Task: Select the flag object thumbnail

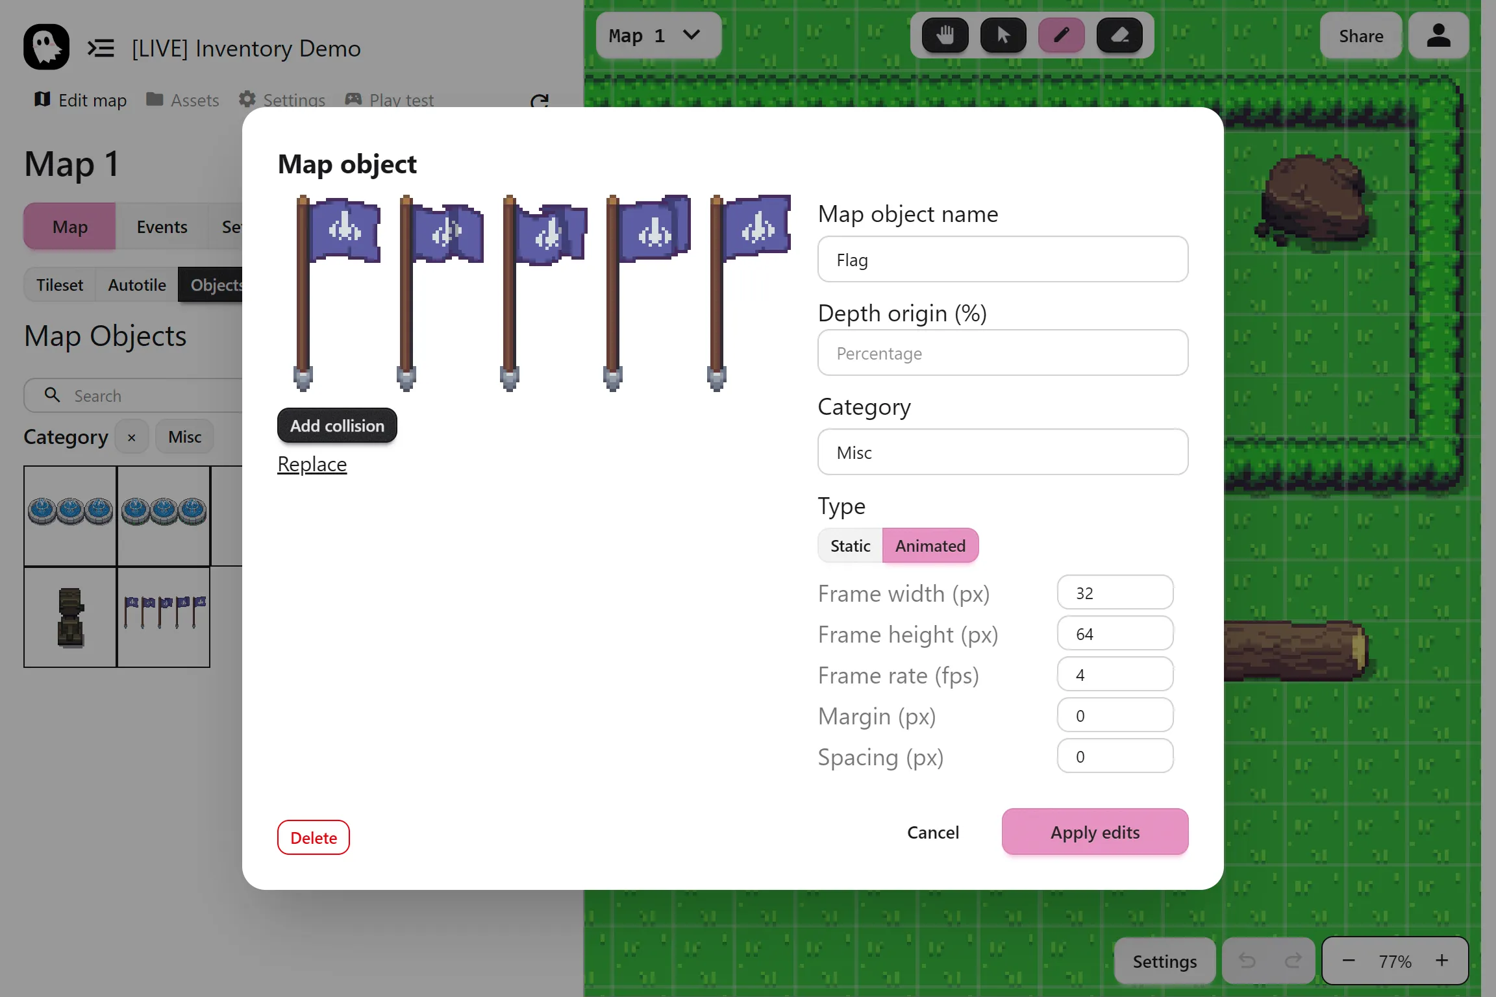Action: click(164, 617)
